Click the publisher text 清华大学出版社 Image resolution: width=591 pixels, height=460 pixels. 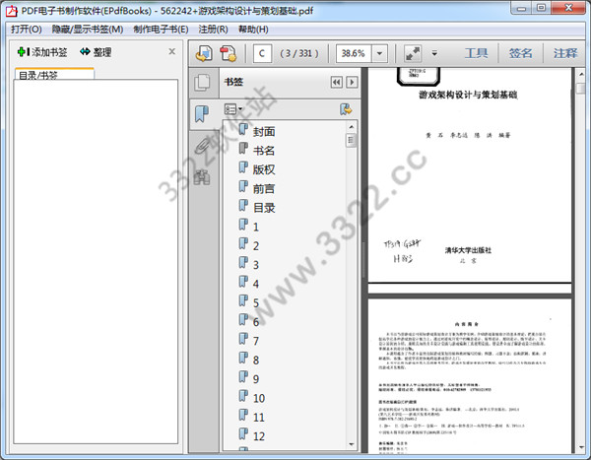point(468,250)
